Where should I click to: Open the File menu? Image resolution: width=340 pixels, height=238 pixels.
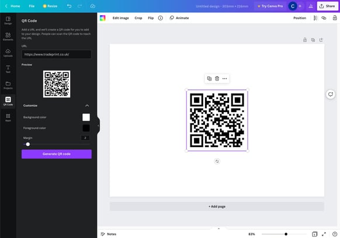[x=32, y=6]
